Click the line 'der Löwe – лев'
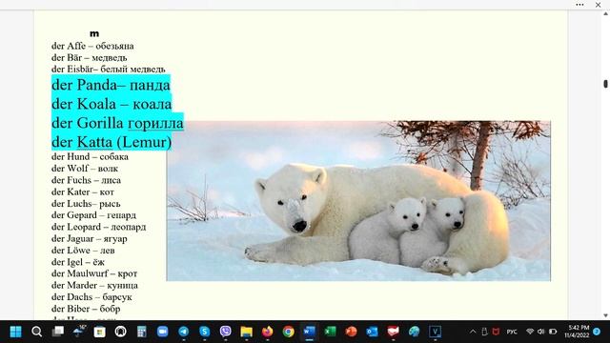 [x=83, y=250]
